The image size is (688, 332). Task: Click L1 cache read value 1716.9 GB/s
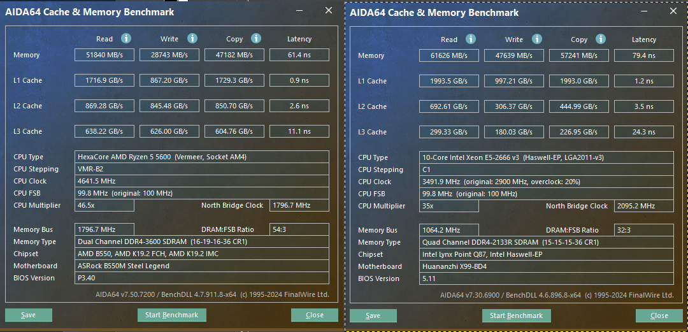coord(104,80)
